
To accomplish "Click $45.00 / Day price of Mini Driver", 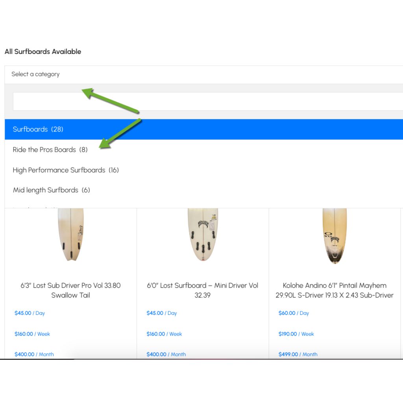I will coord(162,313).
